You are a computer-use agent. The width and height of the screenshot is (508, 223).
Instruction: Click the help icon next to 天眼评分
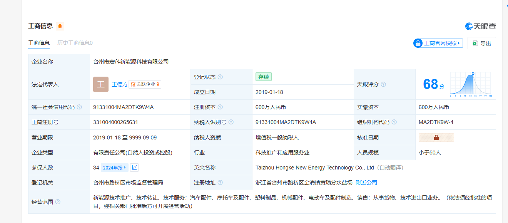(x=383, y=84)
